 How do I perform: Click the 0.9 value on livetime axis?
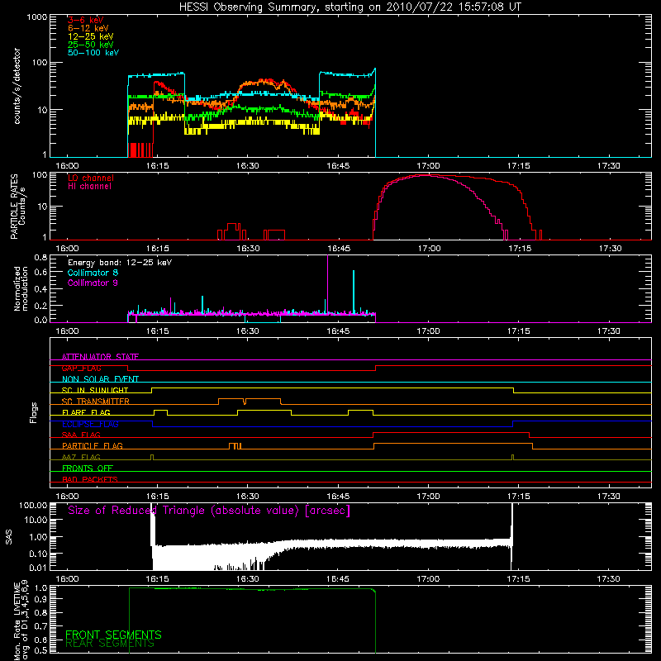tap(40, 598)
